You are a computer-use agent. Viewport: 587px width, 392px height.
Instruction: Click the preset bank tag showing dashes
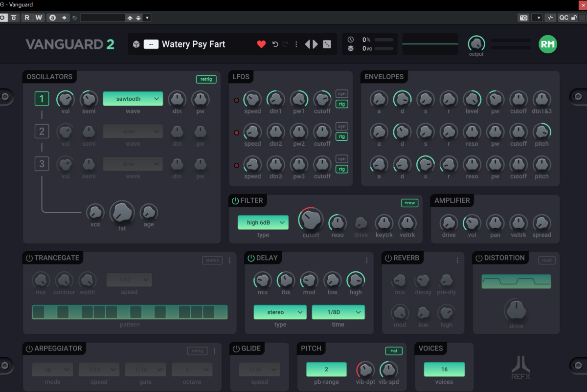pyautogui.click(x=151, y=44)
